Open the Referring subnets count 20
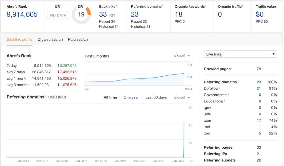The image size is (284, 166). (259, 160)
